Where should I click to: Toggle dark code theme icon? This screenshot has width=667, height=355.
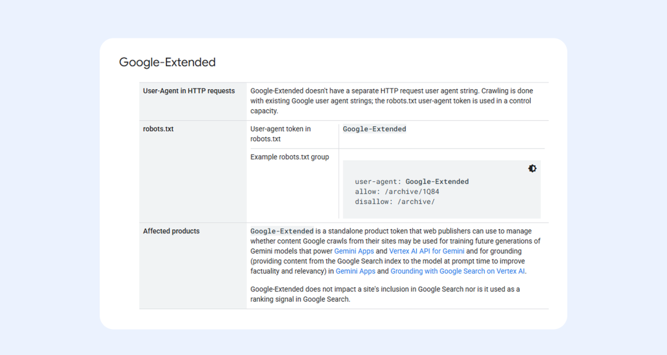[x=532, y=168]
